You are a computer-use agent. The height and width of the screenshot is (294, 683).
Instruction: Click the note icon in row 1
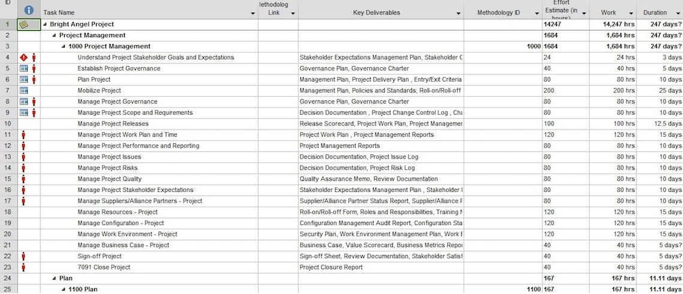pos(24,25)
